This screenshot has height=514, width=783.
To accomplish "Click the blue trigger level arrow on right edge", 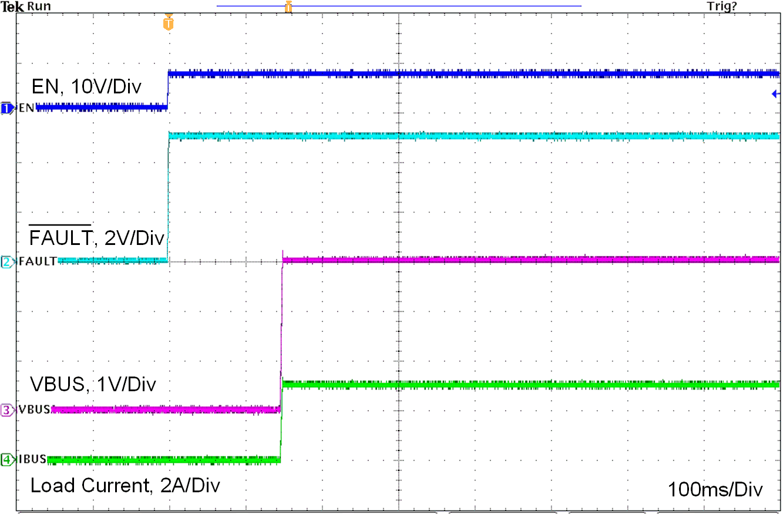I will coord(777,93).
